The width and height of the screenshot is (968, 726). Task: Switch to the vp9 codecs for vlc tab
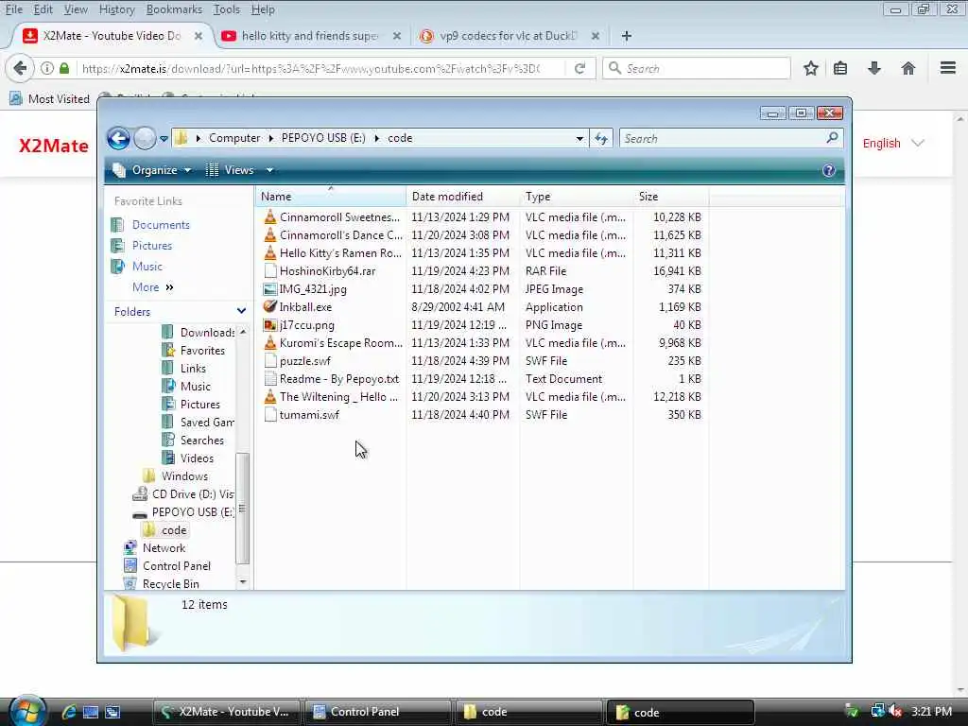tap(510, 36)
